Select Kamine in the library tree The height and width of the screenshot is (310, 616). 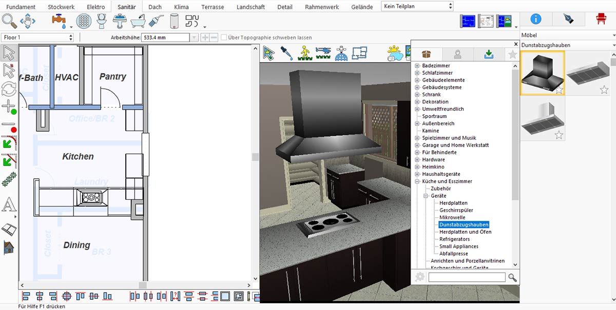(431, 131)
